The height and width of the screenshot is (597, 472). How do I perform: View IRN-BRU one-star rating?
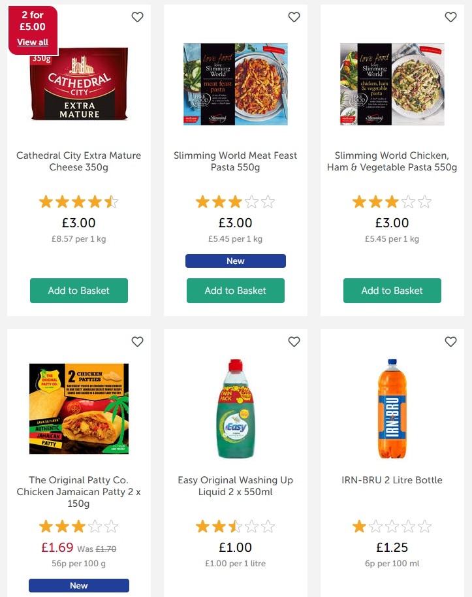[x=392, y=526]
